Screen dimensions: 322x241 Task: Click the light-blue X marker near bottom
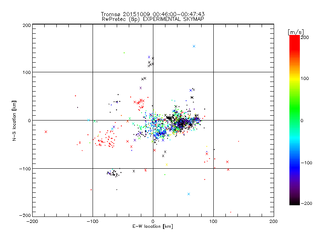[189, 194]
